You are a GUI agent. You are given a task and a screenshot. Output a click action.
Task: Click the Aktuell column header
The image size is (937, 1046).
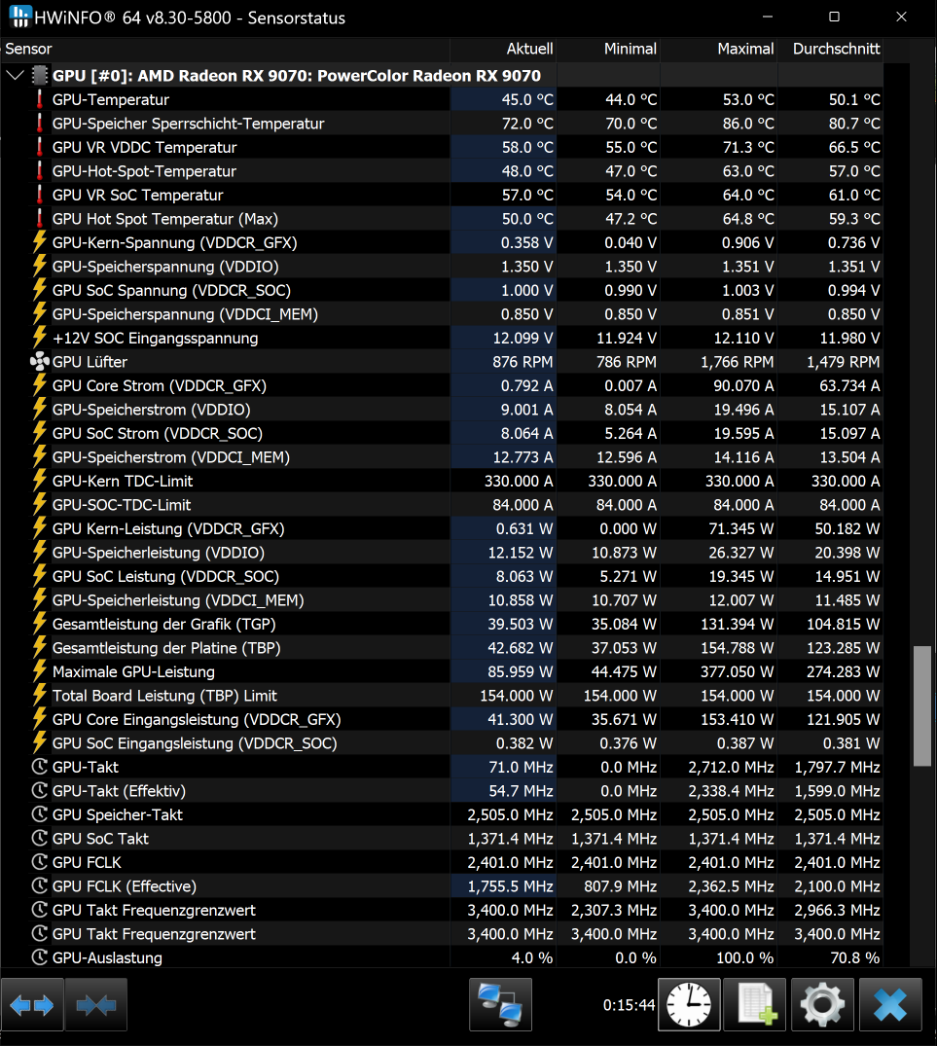[x=503, y=49]
